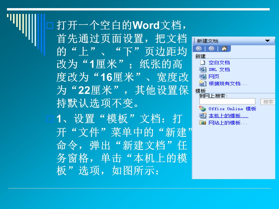This screenshot has height=209, width=279.
Task: Click the Back arrow in task pane
Action: point(199,48)
